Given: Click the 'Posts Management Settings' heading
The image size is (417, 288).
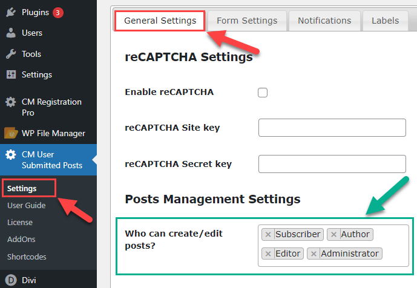Looking at the screenshot, I should [213, 199].
